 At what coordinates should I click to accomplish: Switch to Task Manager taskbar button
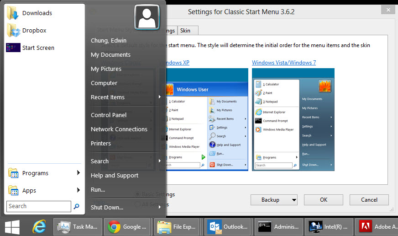(x=78, y=226)
